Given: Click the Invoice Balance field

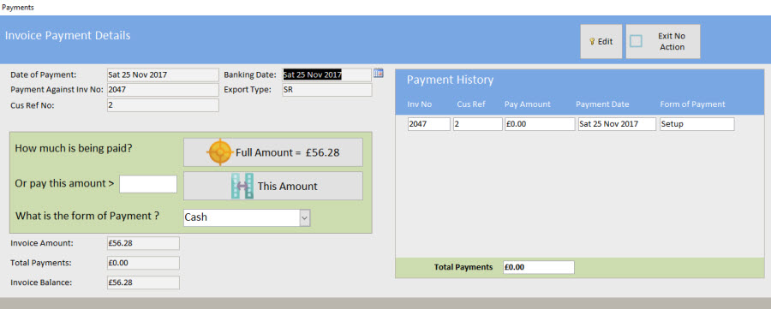Looking at the screenshot, I should point(143,282).
